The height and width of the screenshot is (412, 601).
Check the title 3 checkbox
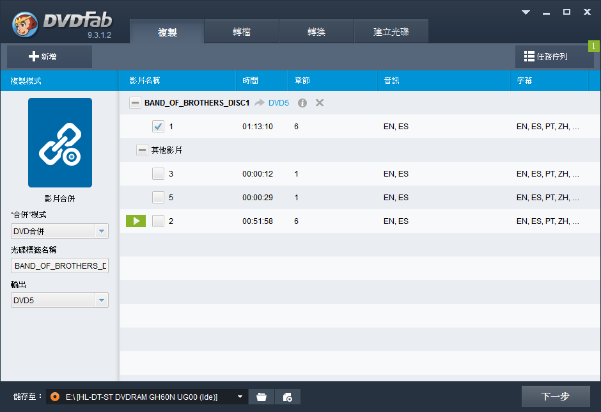point(159,174)
